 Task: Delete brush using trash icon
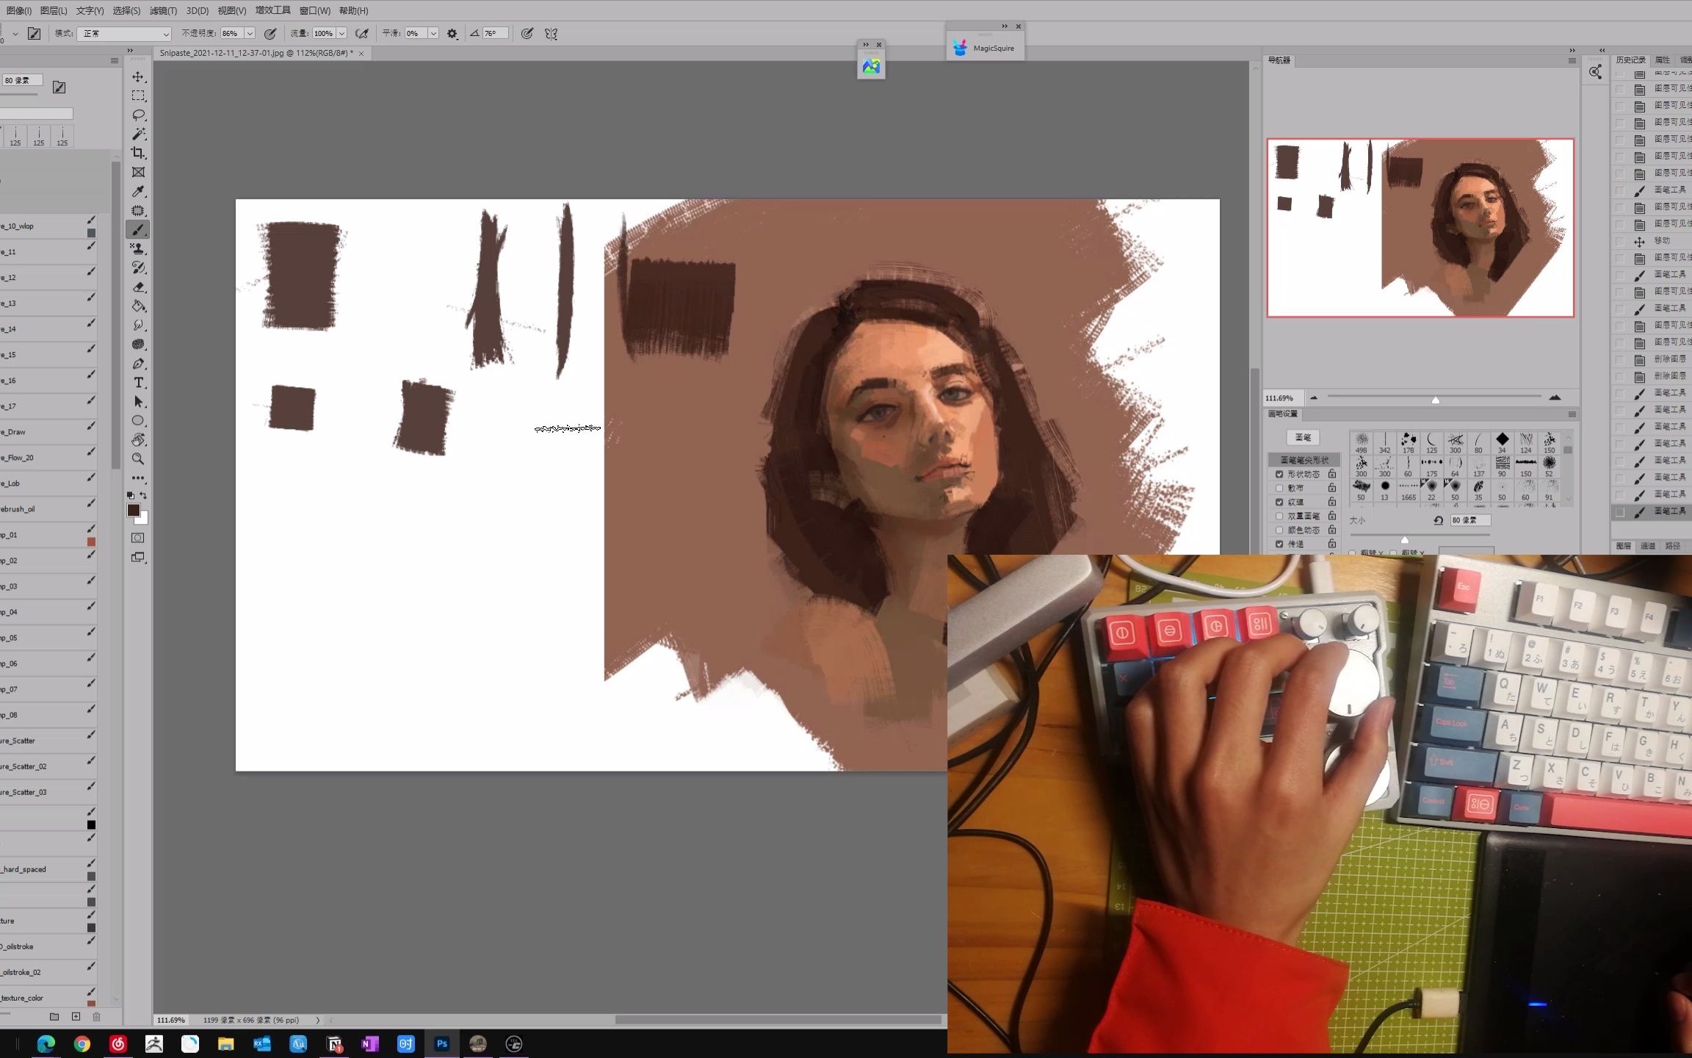click(x=96, y=1017)
